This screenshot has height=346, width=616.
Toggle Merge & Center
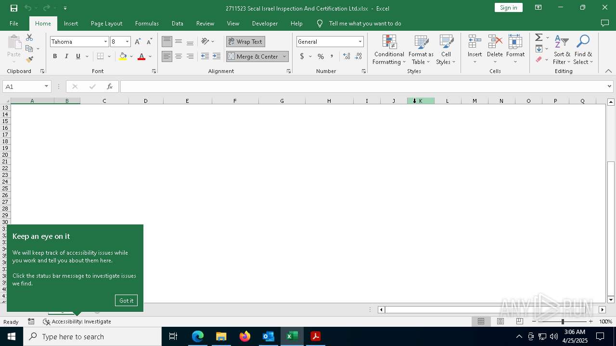(x=253, y=56)
